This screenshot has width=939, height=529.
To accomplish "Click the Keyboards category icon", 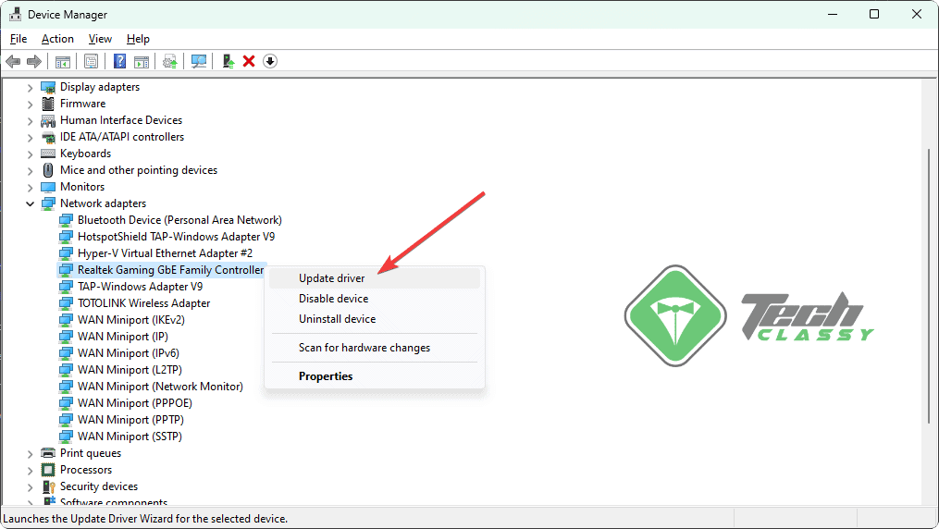I will click(x=48, y=154).
